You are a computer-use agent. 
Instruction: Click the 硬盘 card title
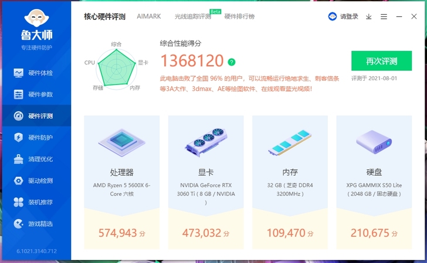coord(374,172)
